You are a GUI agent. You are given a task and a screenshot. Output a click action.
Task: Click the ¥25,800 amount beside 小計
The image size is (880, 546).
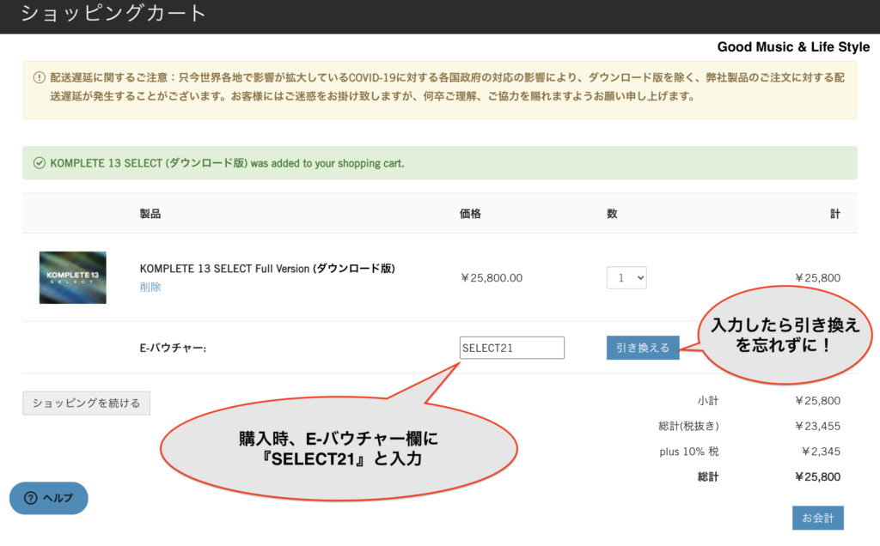coord(818,401)
